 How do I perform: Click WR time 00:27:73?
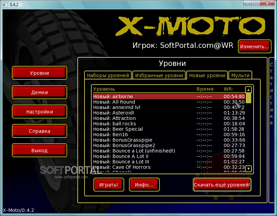pyautogui.click(x=234, y=145)
